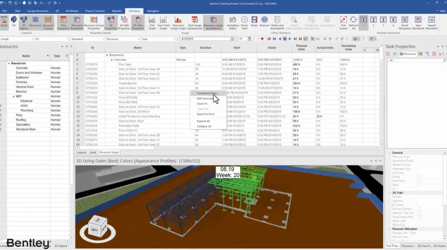Open the Browser window icon
This screenshot has height=250, width=447.
265,22
